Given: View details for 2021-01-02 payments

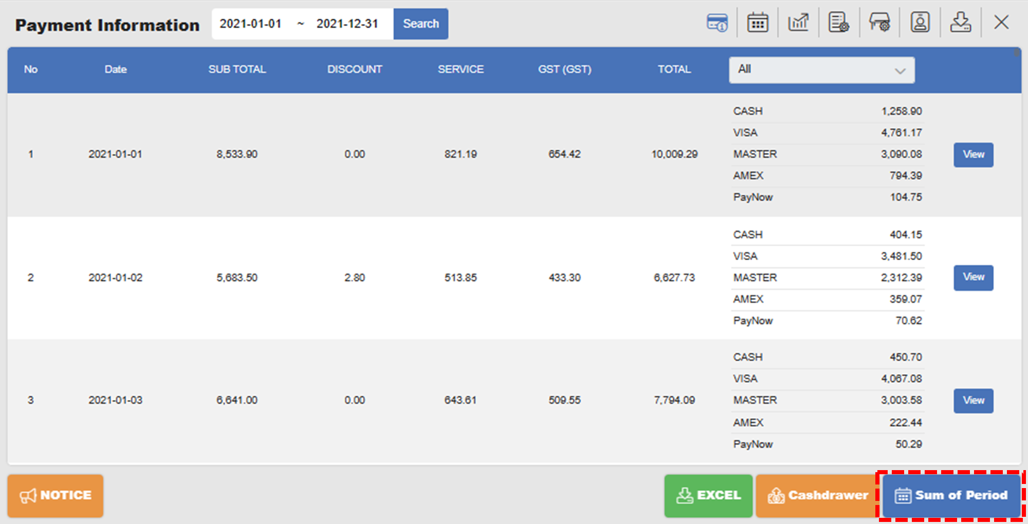Looking at the screenshot, I should point(973,278).
